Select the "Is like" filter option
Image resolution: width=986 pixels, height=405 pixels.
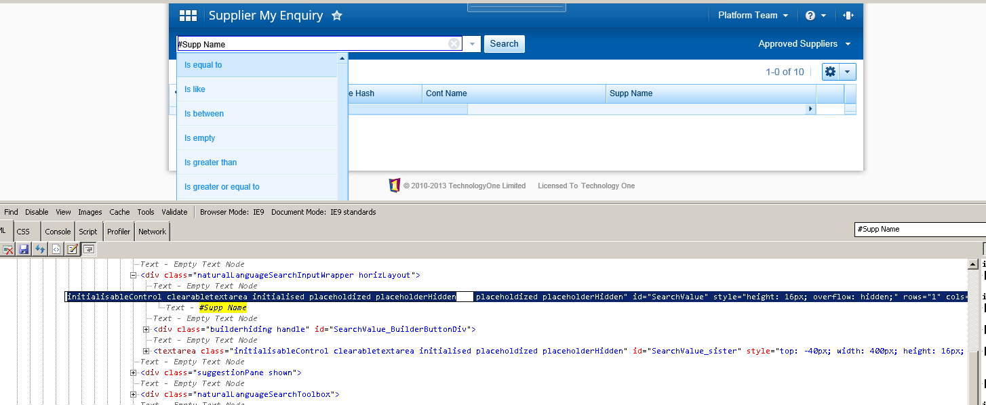click(195, 89)
